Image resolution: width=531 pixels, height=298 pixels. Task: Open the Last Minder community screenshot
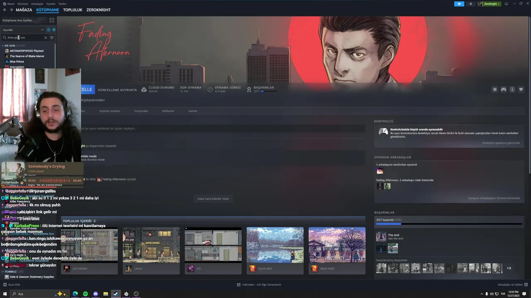[89, 245]
